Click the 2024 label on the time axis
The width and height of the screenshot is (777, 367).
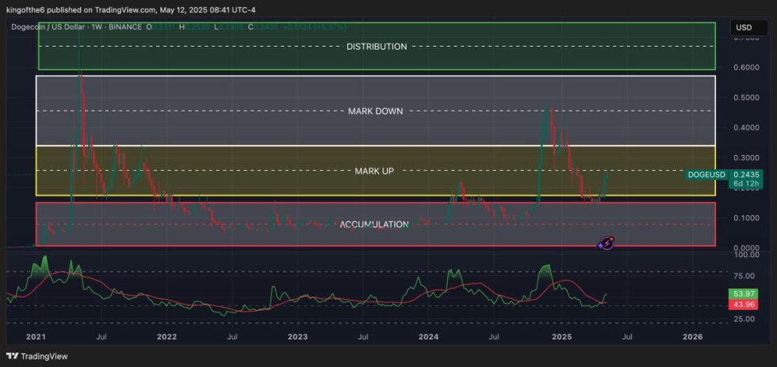[429, 337]
